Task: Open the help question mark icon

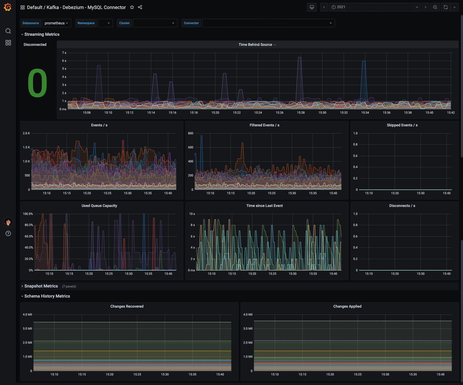Action: [8, 233]
